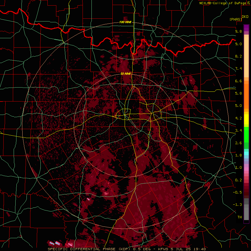Click the NEXLAB-College of DuPage label
Image resolution: width=251 pixels, height=251 pixels.
[223, 3]
